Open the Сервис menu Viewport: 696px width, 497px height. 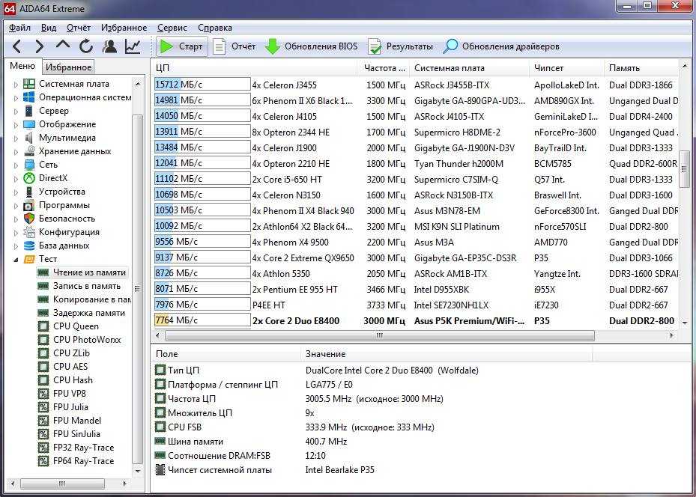[x=172, y=28]
